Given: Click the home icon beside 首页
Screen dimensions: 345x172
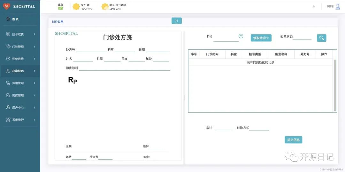Looking at the screenshot, I should [8, 19].
